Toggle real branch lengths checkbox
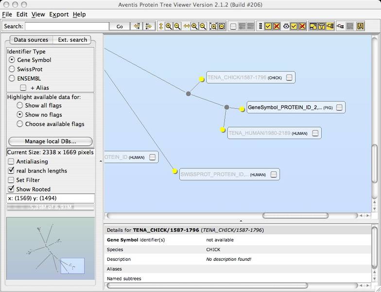Viewport: 381px width, 292px height. [x=11, y=170]
